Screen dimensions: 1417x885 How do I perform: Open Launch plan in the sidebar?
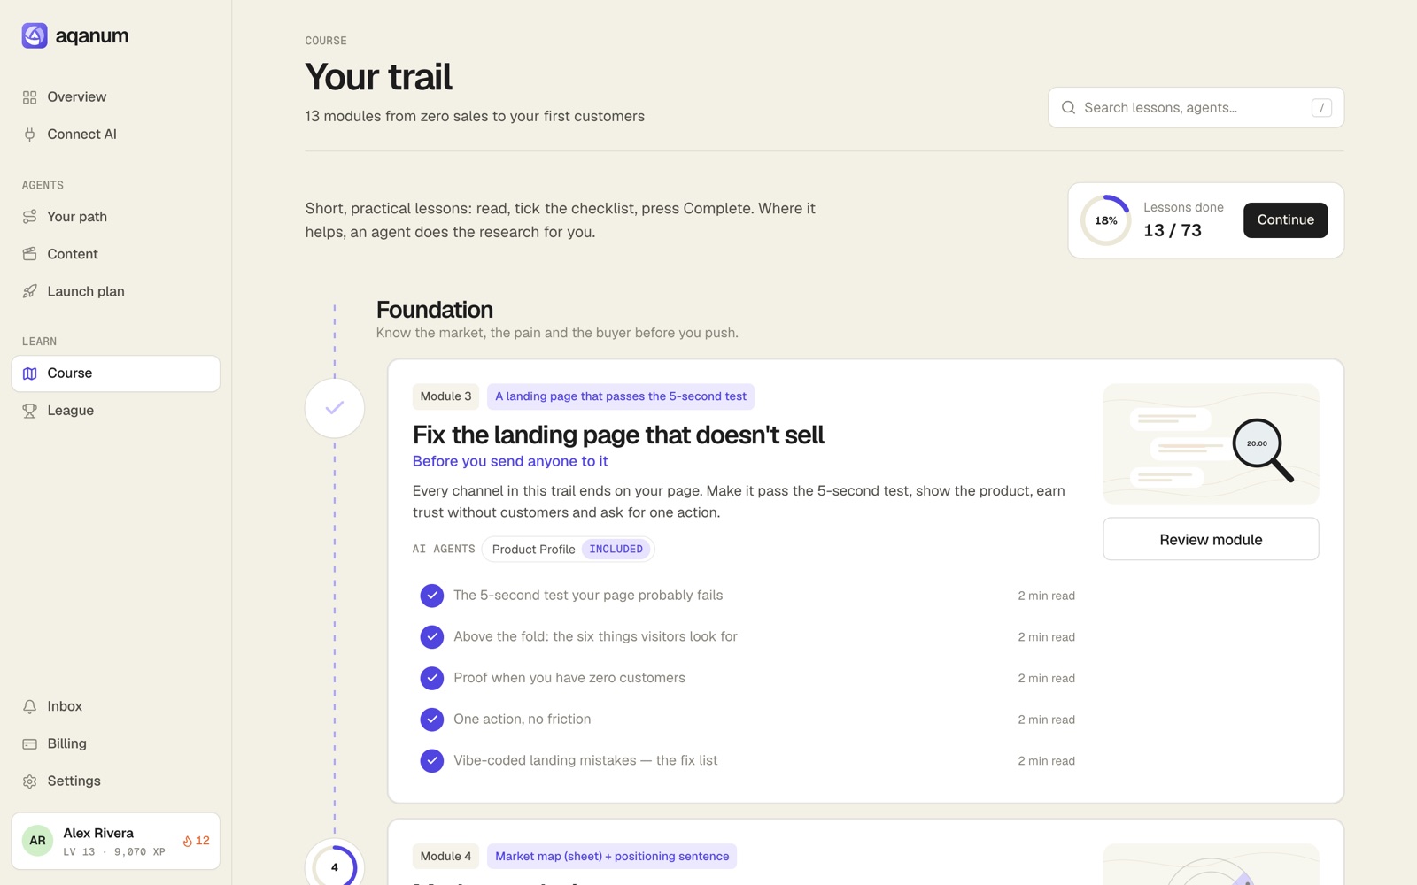pyautogui.click(x=116, y=291)
